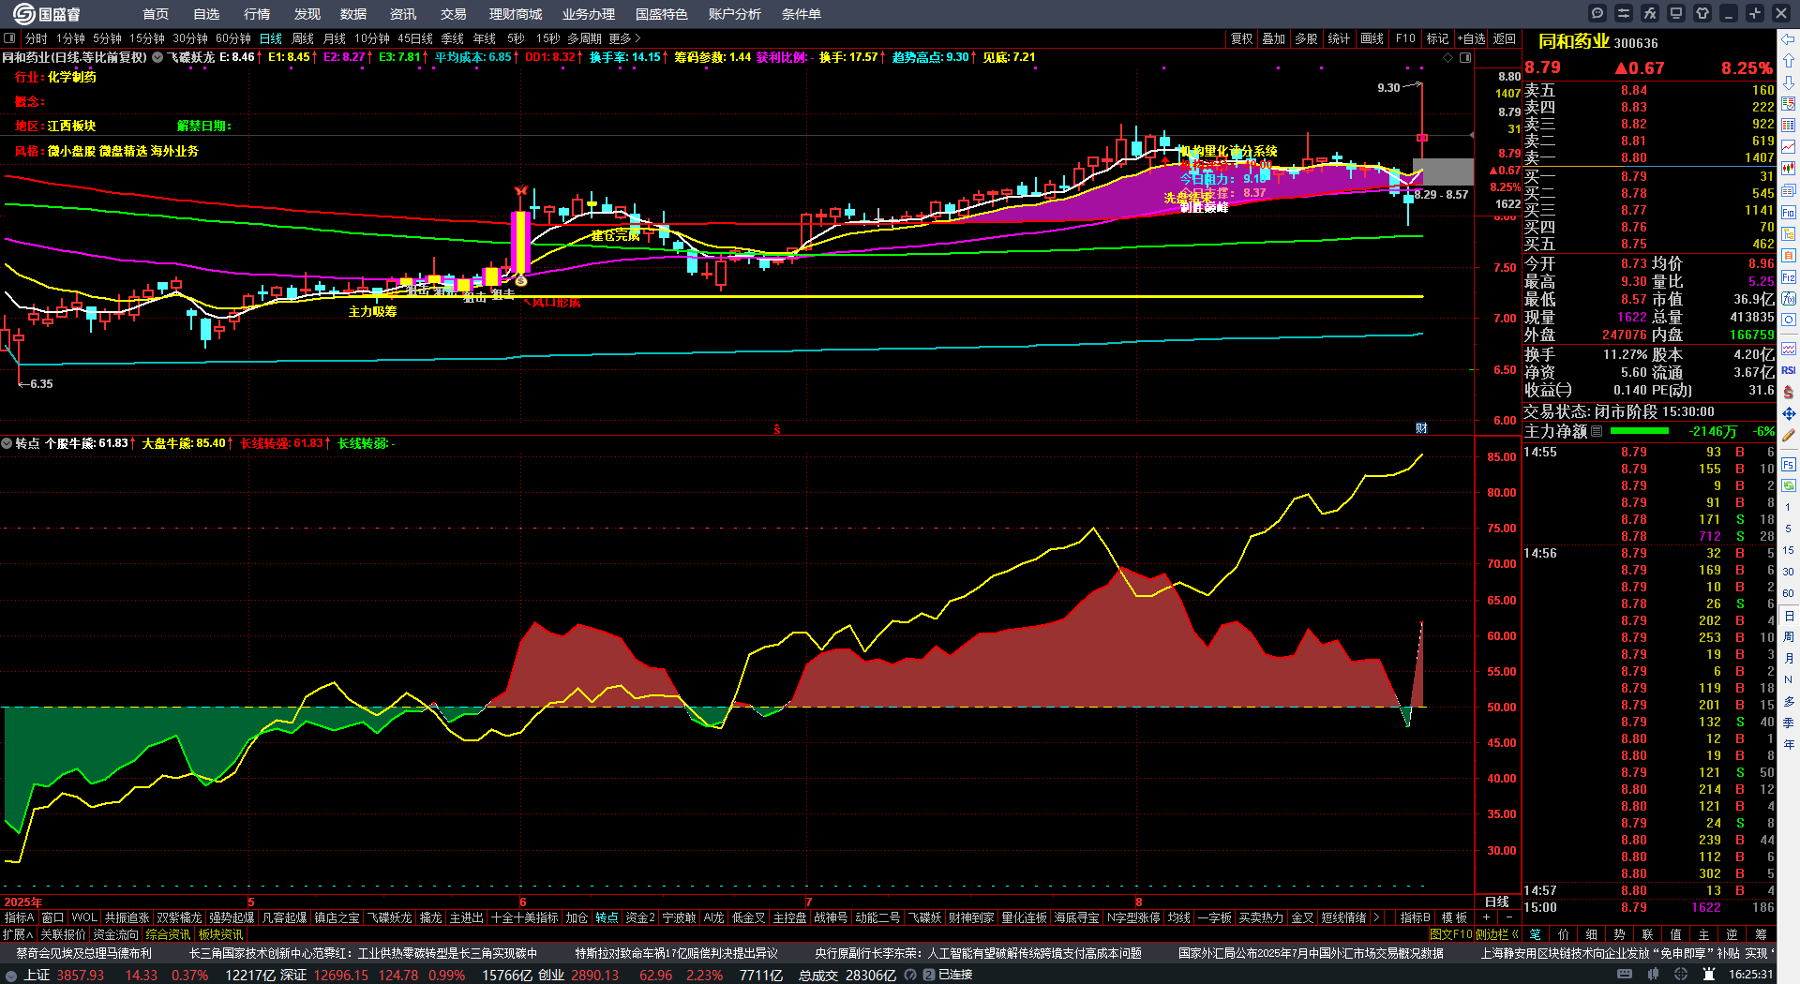This screenshot has width=1800, height=984.
Task: Toggle the 复权 price adjustment option
Action: click(1241, 38)
